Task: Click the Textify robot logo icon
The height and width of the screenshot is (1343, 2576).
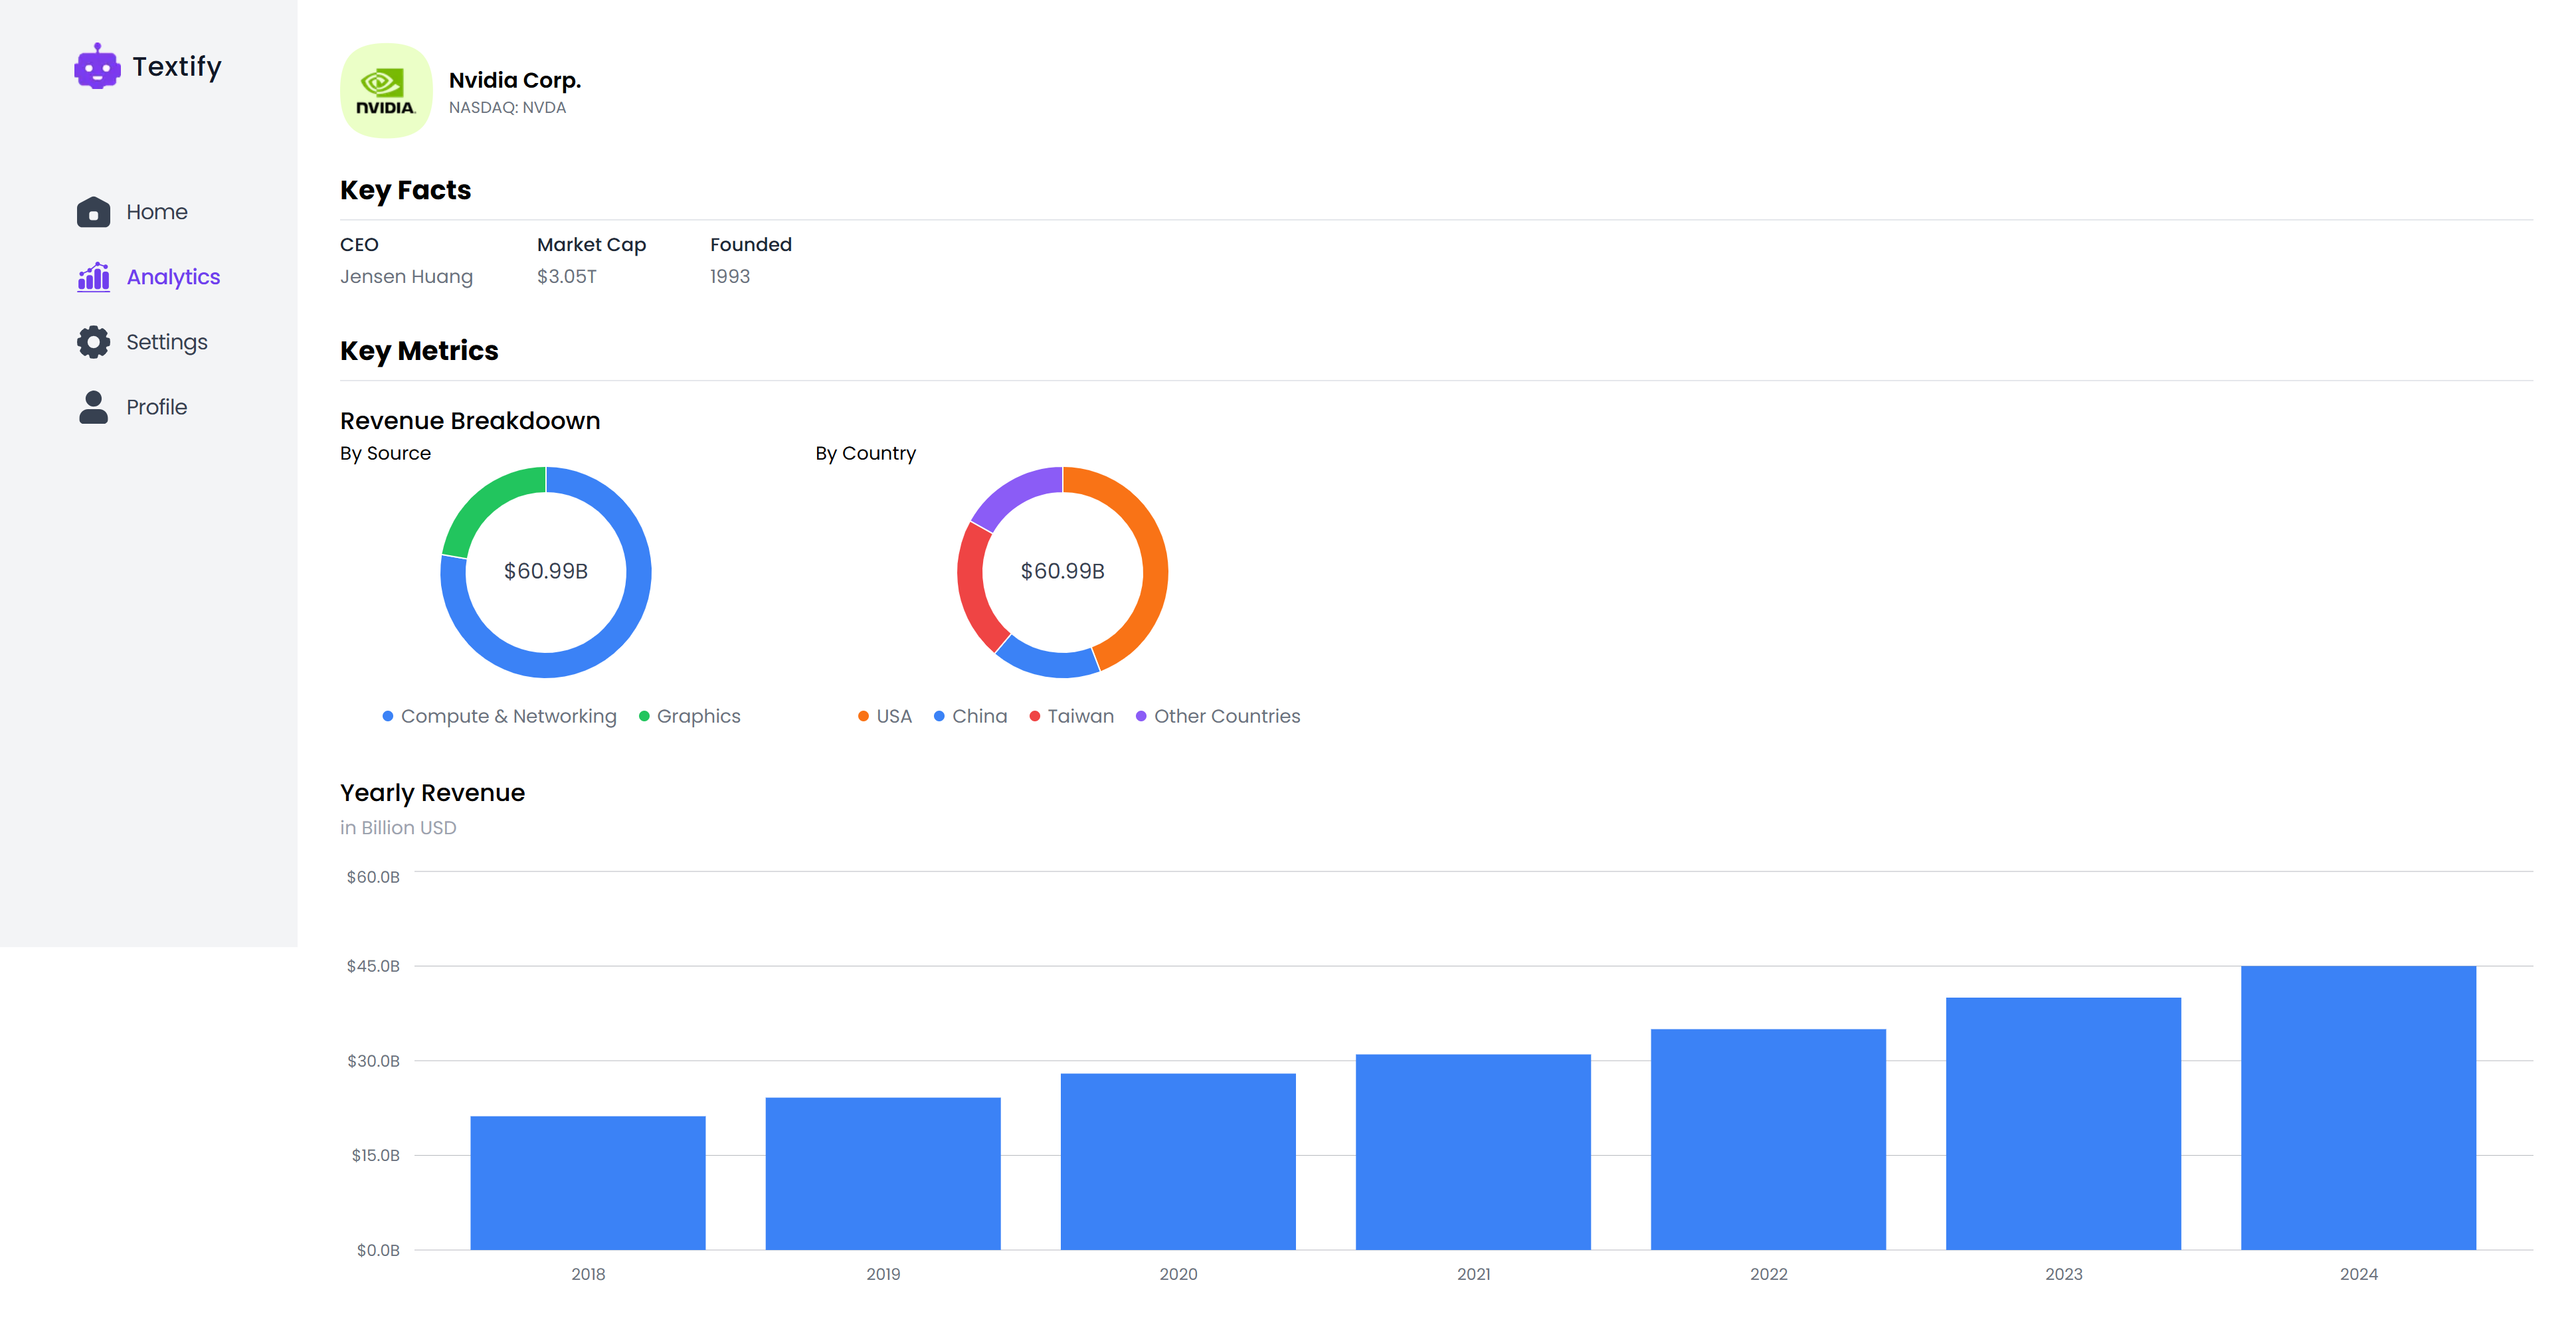Action: [97, 67]
